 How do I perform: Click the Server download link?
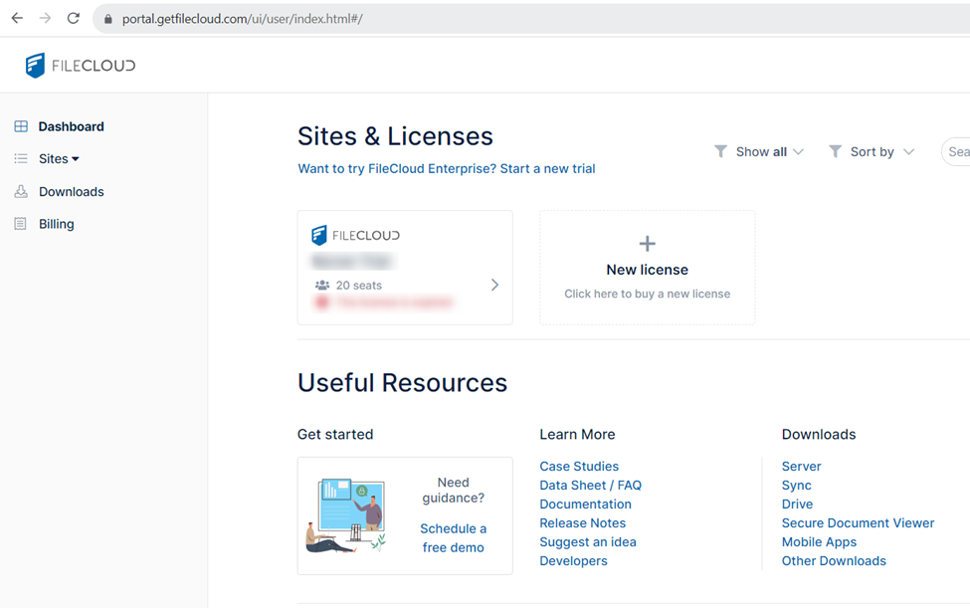point(801,467)
